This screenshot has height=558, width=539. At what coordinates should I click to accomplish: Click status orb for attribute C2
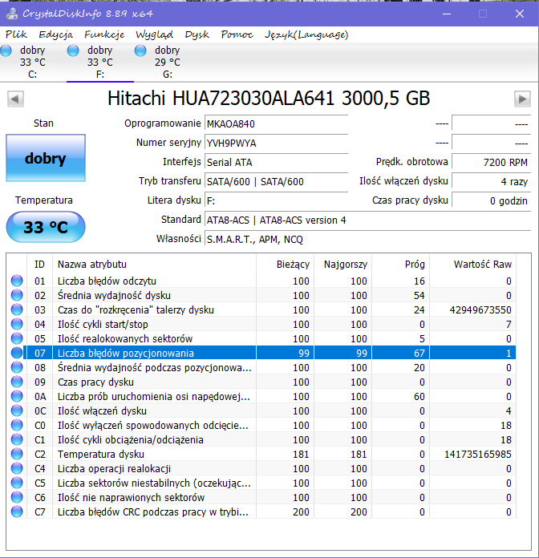17,454
